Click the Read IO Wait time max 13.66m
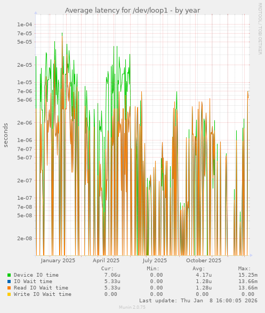The height and width of the screenshot is (313, 265). click(248, 288)
